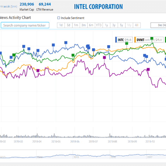Toggle the INTC series in legend

click(124, 40)
